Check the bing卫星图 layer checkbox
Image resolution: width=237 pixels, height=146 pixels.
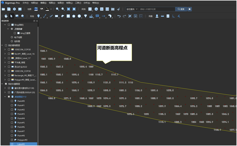[15, 33]
